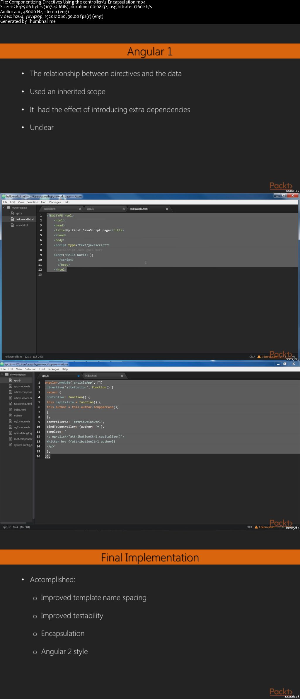This screenshot has width=300, height=699.
Task: Click bindToController code line
Action: tap(75, 427)
